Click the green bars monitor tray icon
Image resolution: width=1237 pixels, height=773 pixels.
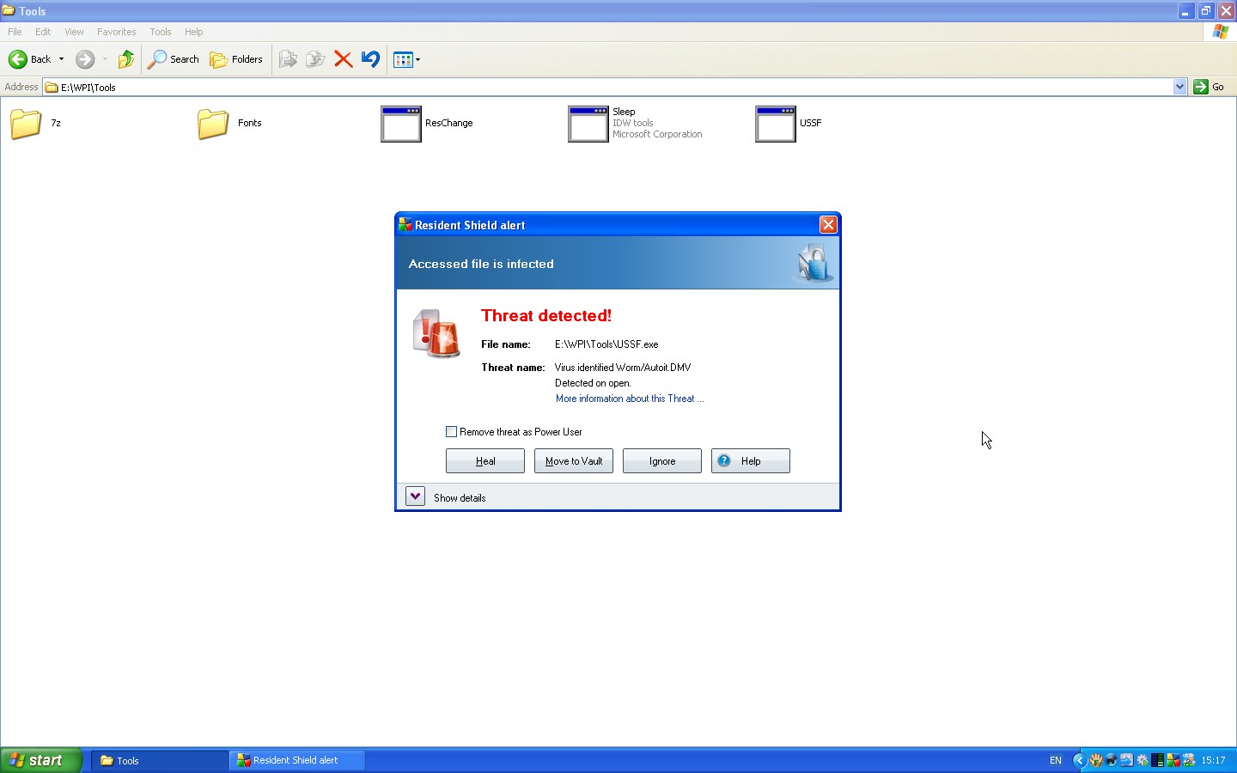click(1157, 760)
